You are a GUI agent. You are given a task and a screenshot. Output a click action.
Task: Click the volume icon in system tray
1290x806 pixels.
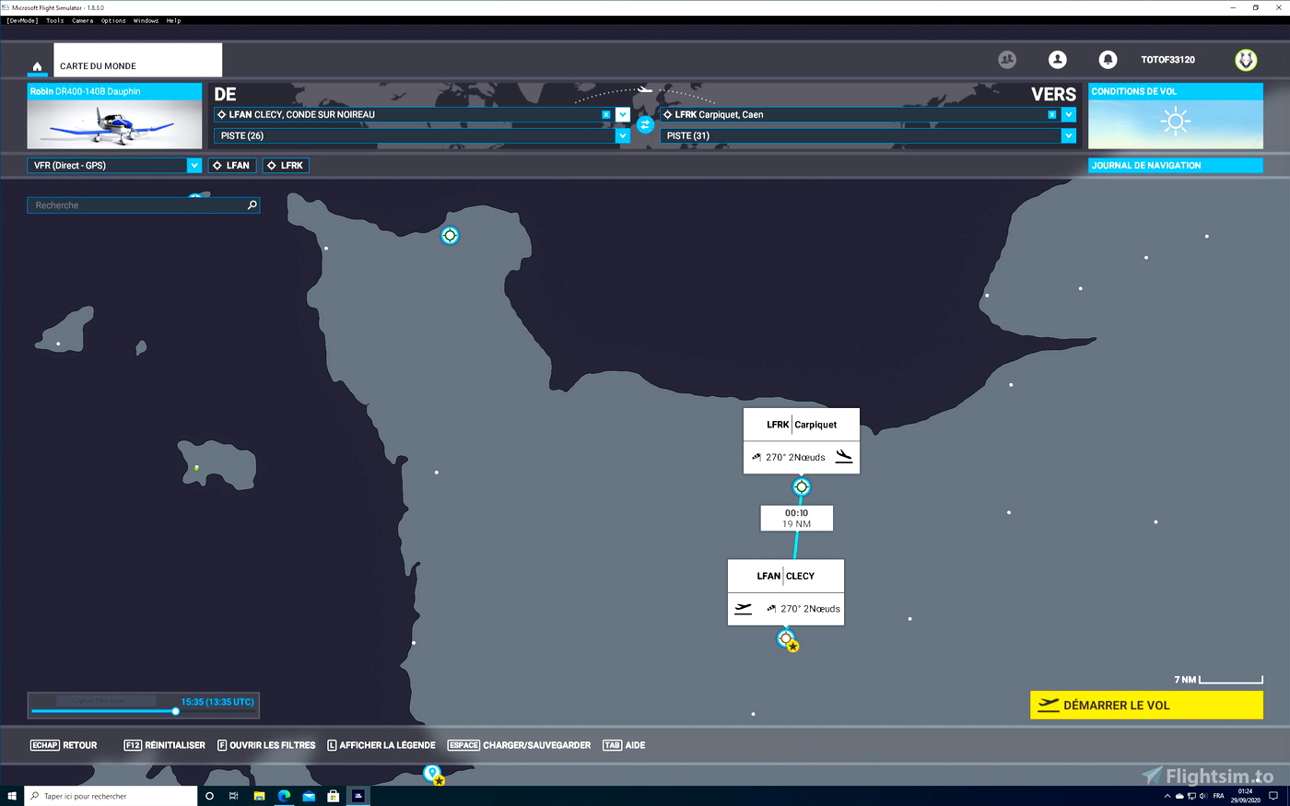pyautogui.click(x=1202, y=796)
